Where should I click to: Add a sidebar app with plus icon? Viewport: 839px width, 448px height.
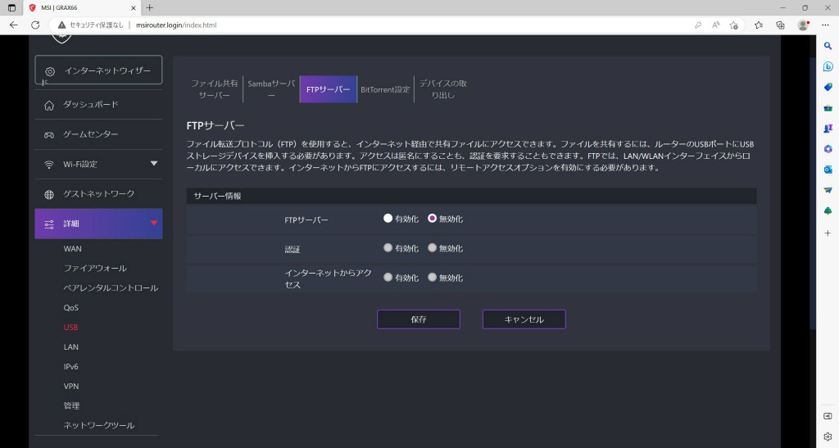click(x=828, y=233)
